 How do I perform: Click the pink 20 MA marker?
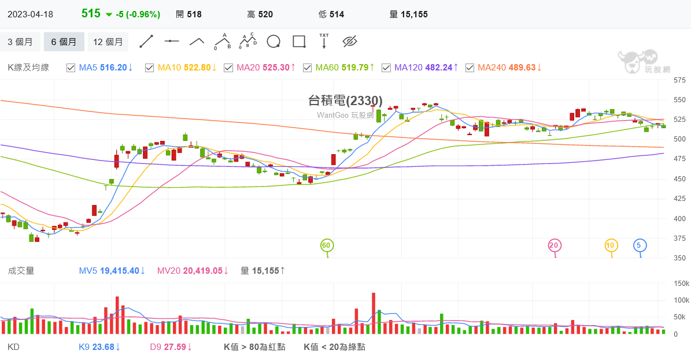(x=555, y=245)
